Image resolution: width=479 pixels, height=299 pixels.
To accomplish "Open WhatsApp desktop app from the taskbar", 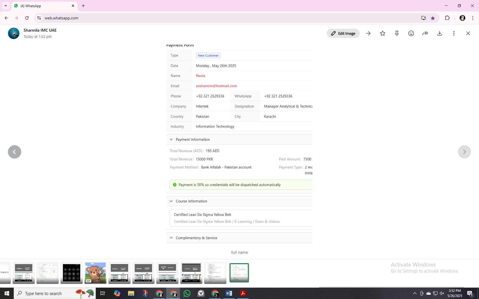I will pos(187,293).
